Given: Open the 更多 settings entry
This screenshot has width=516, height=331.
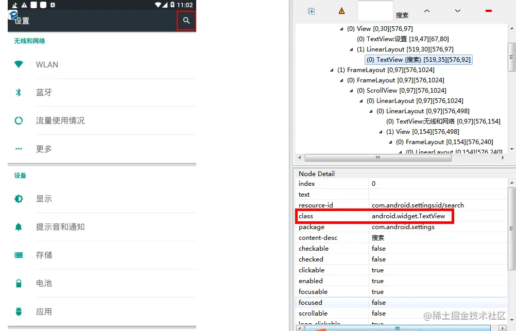Looking at the screenshot, I should coord(102,149).
